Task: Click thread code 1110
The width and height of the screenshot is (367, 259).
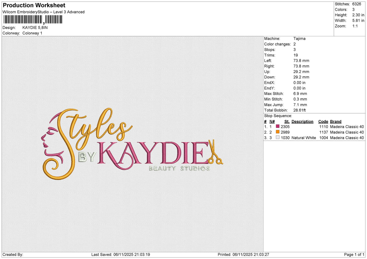Action: [324, 126]
